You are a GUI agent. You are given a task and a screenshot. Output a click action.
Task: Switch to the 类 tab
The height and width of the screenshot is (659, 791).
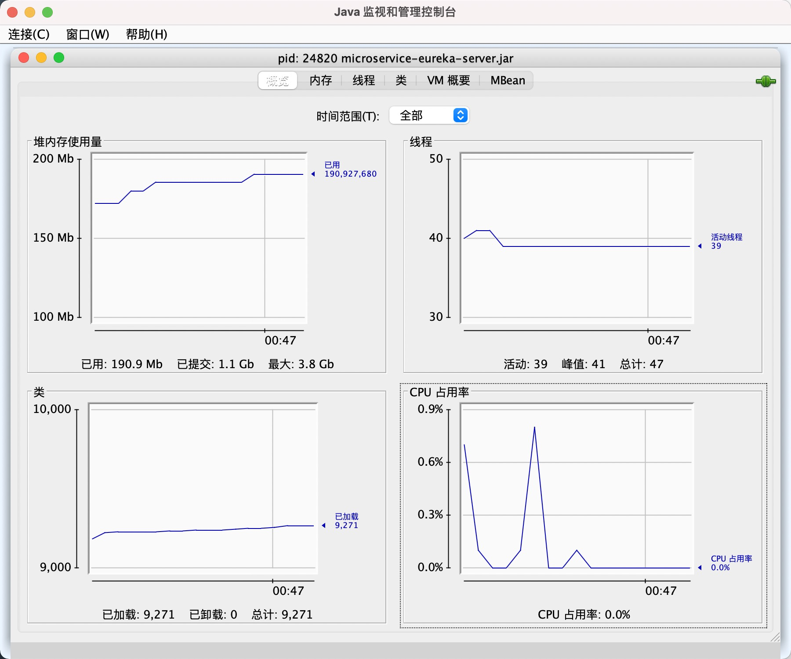pos(401,80)
